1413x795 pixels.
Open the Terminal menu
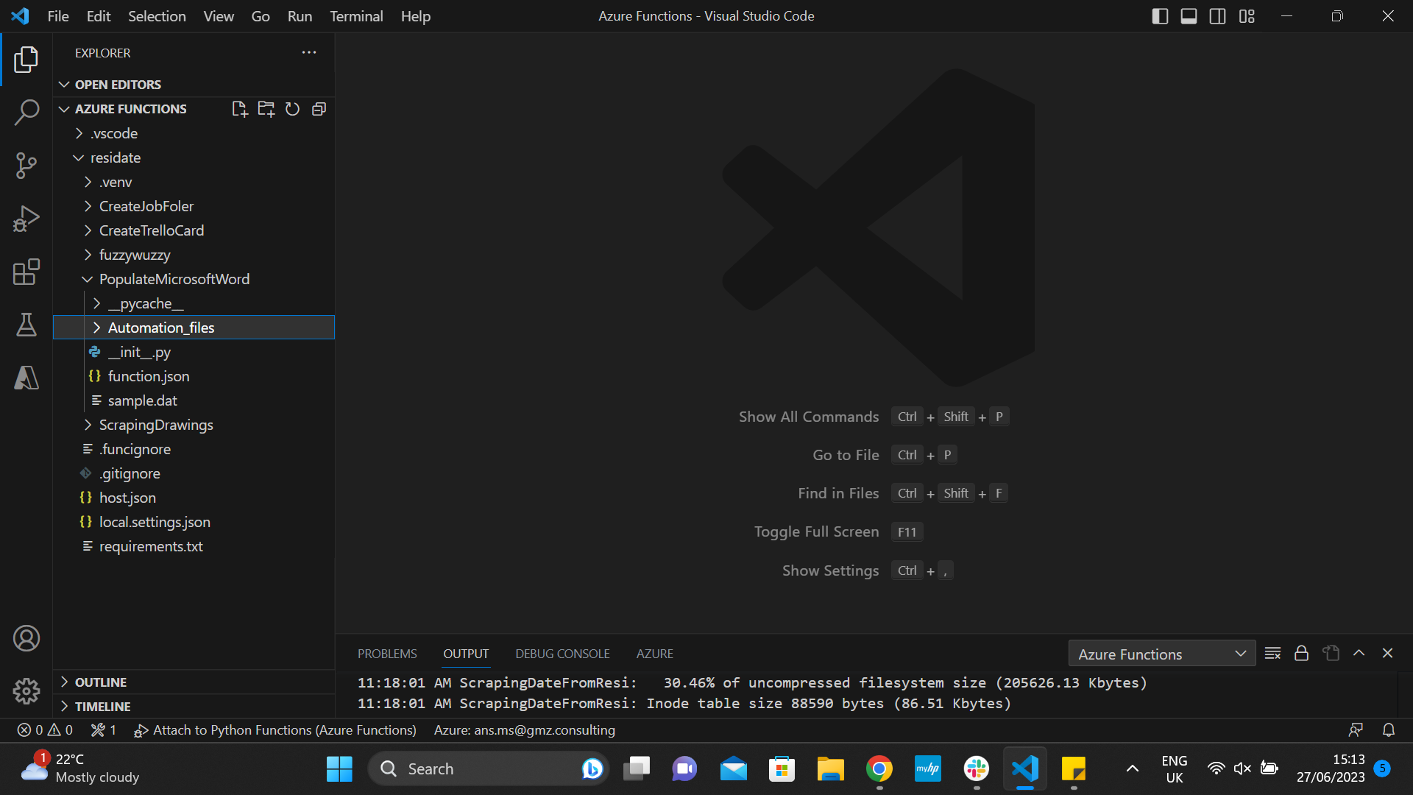tap(356, 16)
